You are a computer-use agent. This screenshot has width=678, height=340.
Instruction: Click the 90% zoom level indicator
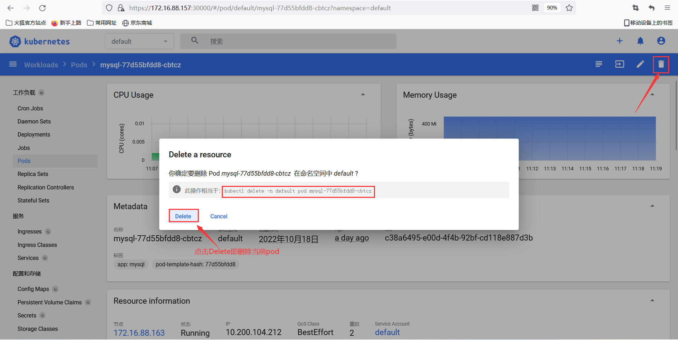pos(552,8)
